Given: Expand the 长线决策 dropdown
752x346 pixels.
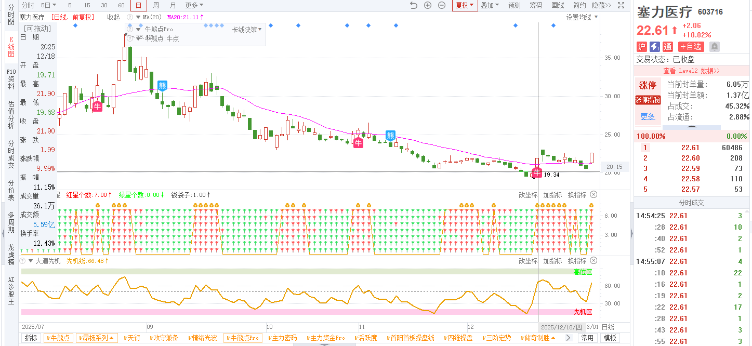Looking at the screenshot, I should tap(246, 30).
